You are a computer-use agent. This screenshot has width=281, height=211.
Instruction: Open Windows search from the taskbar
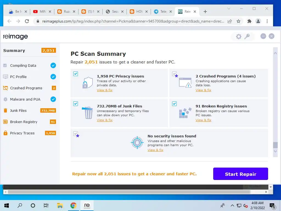(20, 206)
